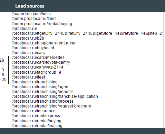Click //prostocar.ru/rental/leasing entry

37,126
